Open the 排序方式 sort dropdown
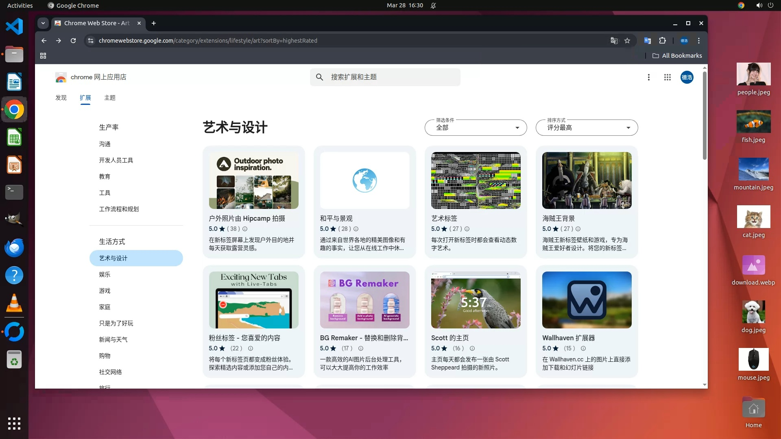 tap(587, 128)
